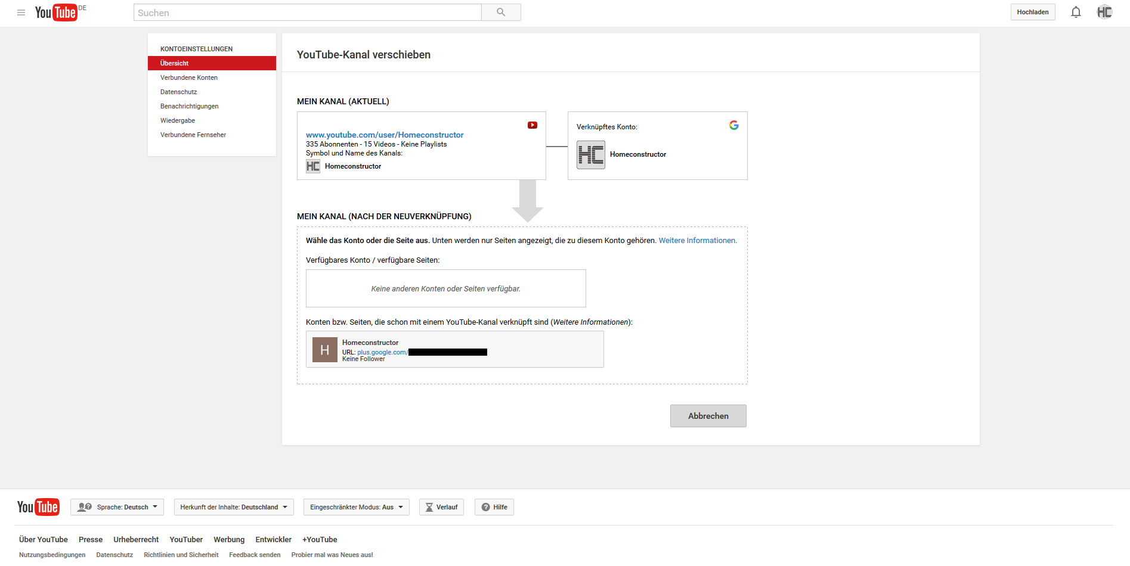
Task: Open Benachrichtigungen settings
Action: pyautogui.click(x=189, y=106)
